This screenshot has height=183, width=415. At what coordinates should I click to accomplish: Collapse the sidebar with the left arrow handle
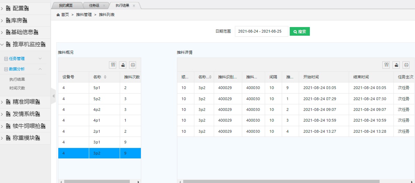[53, 96]
